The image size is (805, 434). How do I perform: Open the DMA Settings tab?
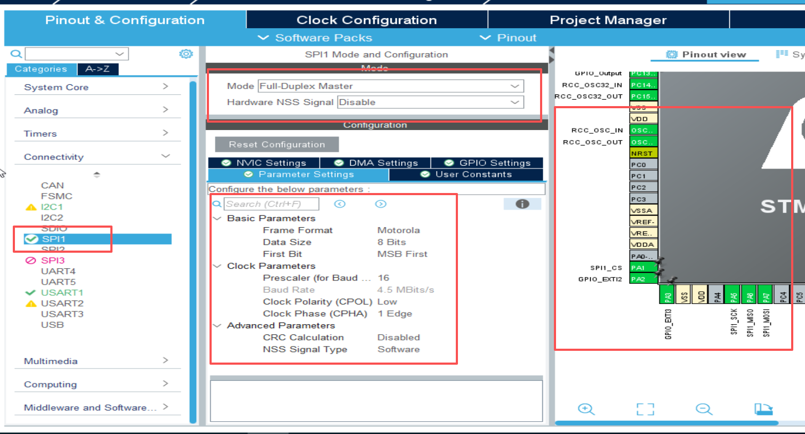coord(376,163)
